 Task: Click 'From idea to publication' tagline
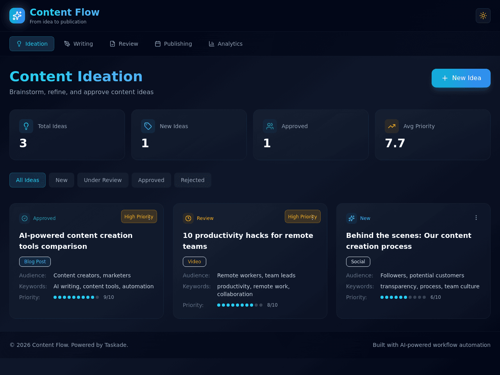(58, 22)
